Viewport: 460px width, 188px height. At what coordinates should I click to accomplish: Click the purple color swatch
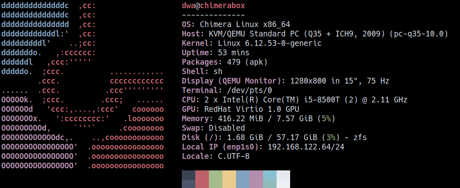tap(256, 179)
